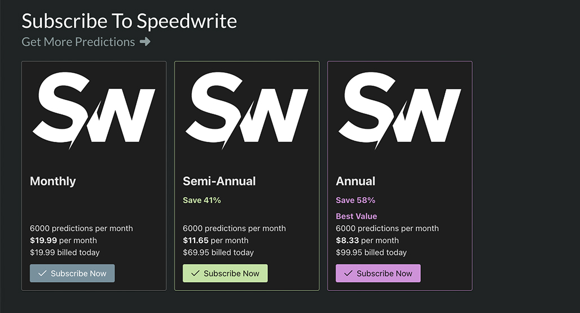Click the SW logo on Semi-Annual card
The height and width of the screenshot is (313, 580).
coord(247,110)
